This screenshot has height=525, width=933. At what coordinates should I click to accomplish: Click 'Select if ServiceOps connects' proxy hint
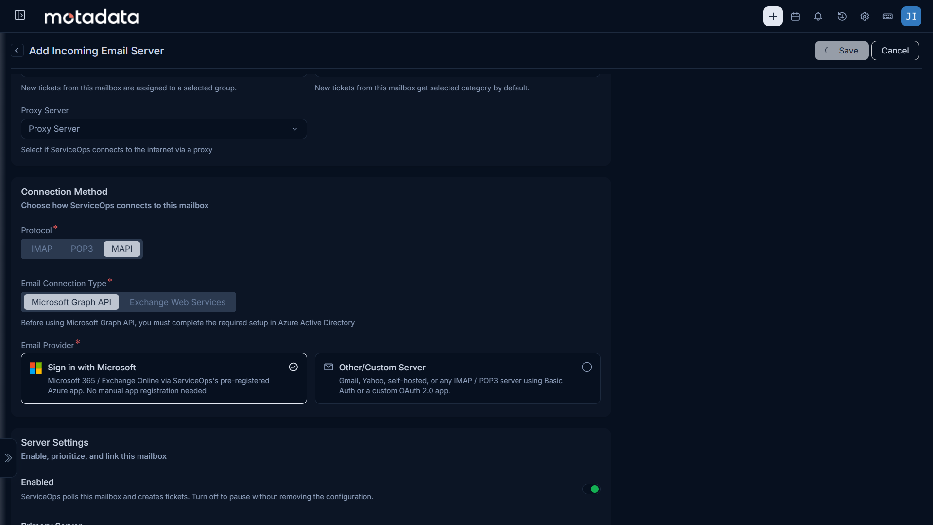[x=117, y=150]
